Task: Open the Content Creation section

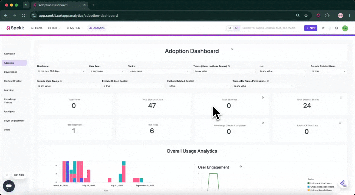Action: click(x=13, y=81)
